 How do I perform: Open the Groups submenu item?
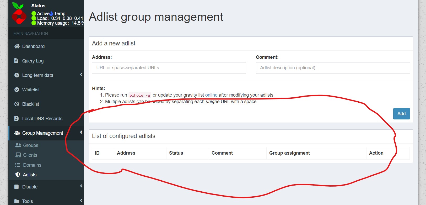coord(30,145)
